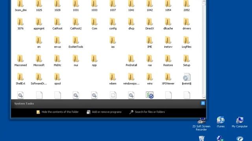Image resolution: width=252 pixels, height=141 pixels.
Task: Open the drivers folder
Action: (x=186, y=24)
